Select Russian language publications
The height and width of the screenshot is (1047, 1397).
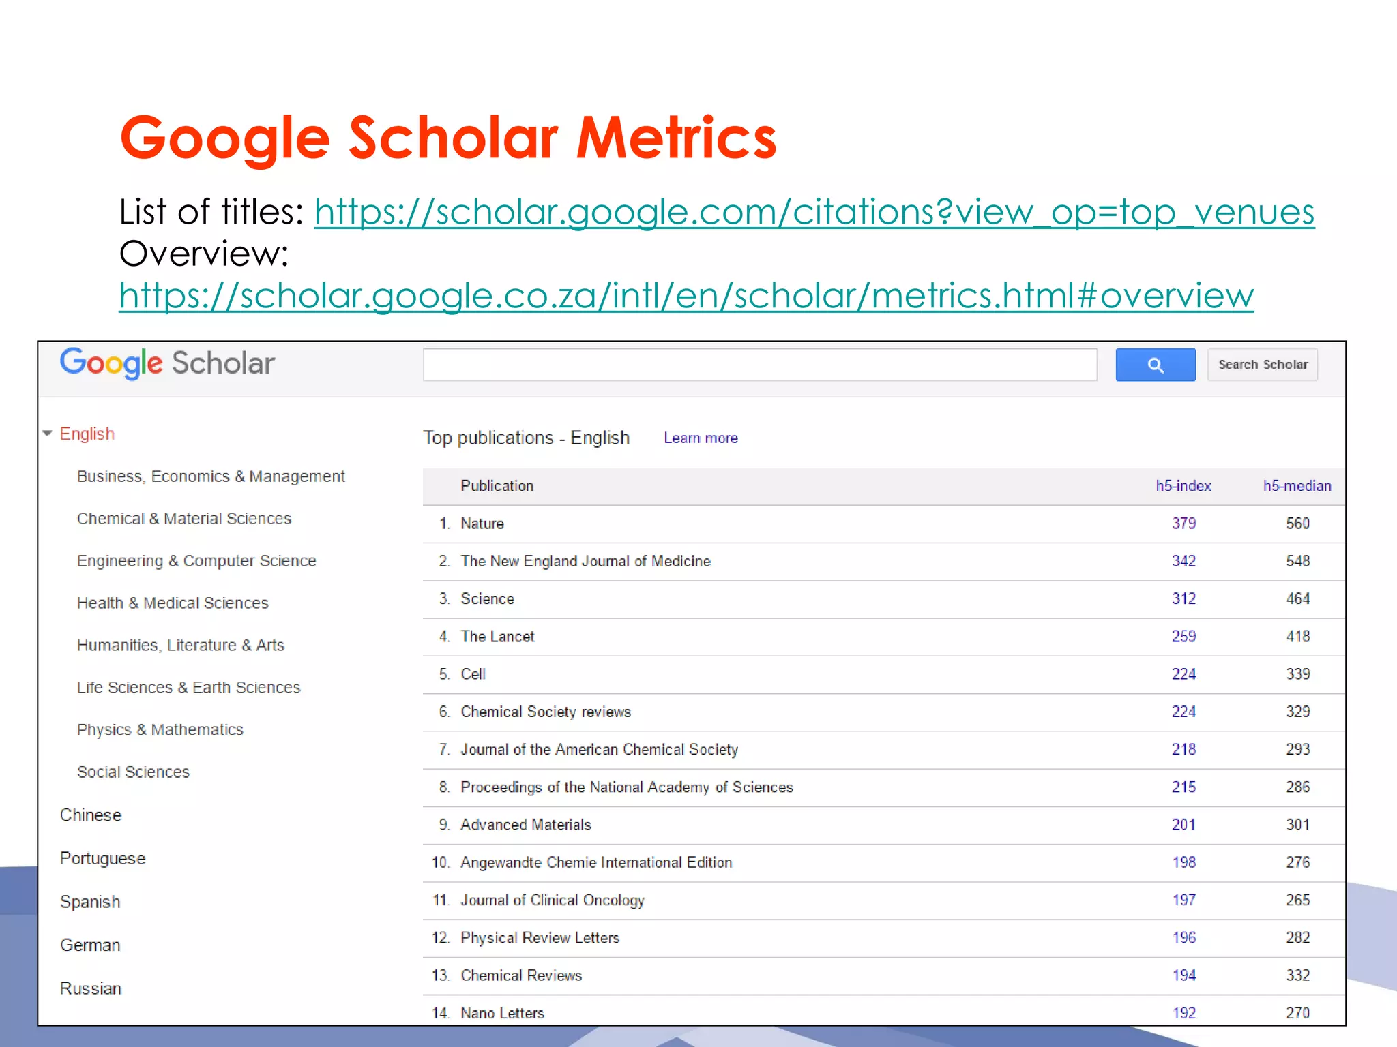(91, 988)
